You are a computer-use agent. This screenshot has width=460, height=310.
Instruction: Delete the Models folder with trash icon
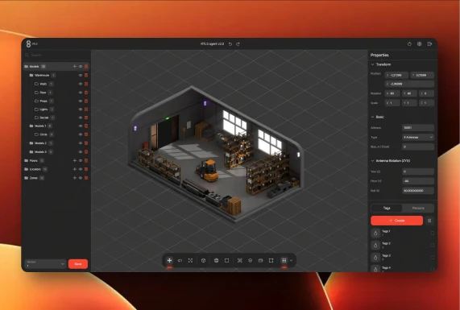[x=86, y=67]
